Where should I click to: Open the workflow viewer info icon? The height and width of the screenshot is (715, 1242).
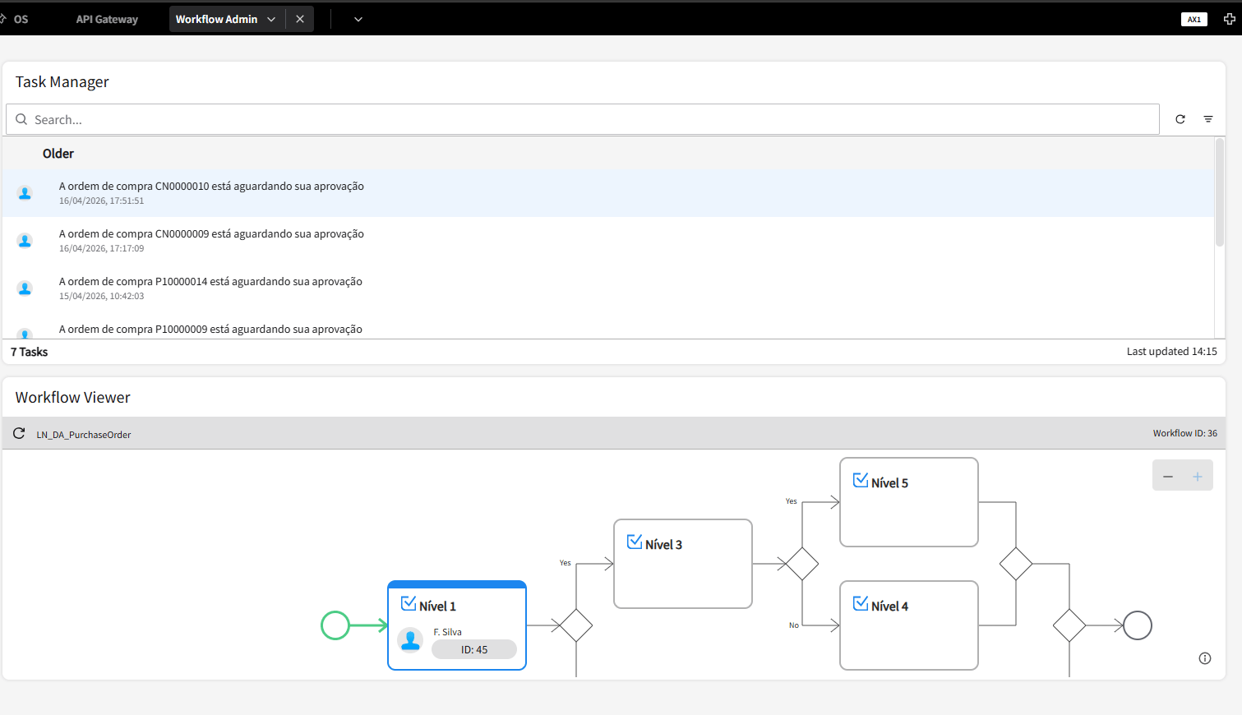[x=1205, y=658]
